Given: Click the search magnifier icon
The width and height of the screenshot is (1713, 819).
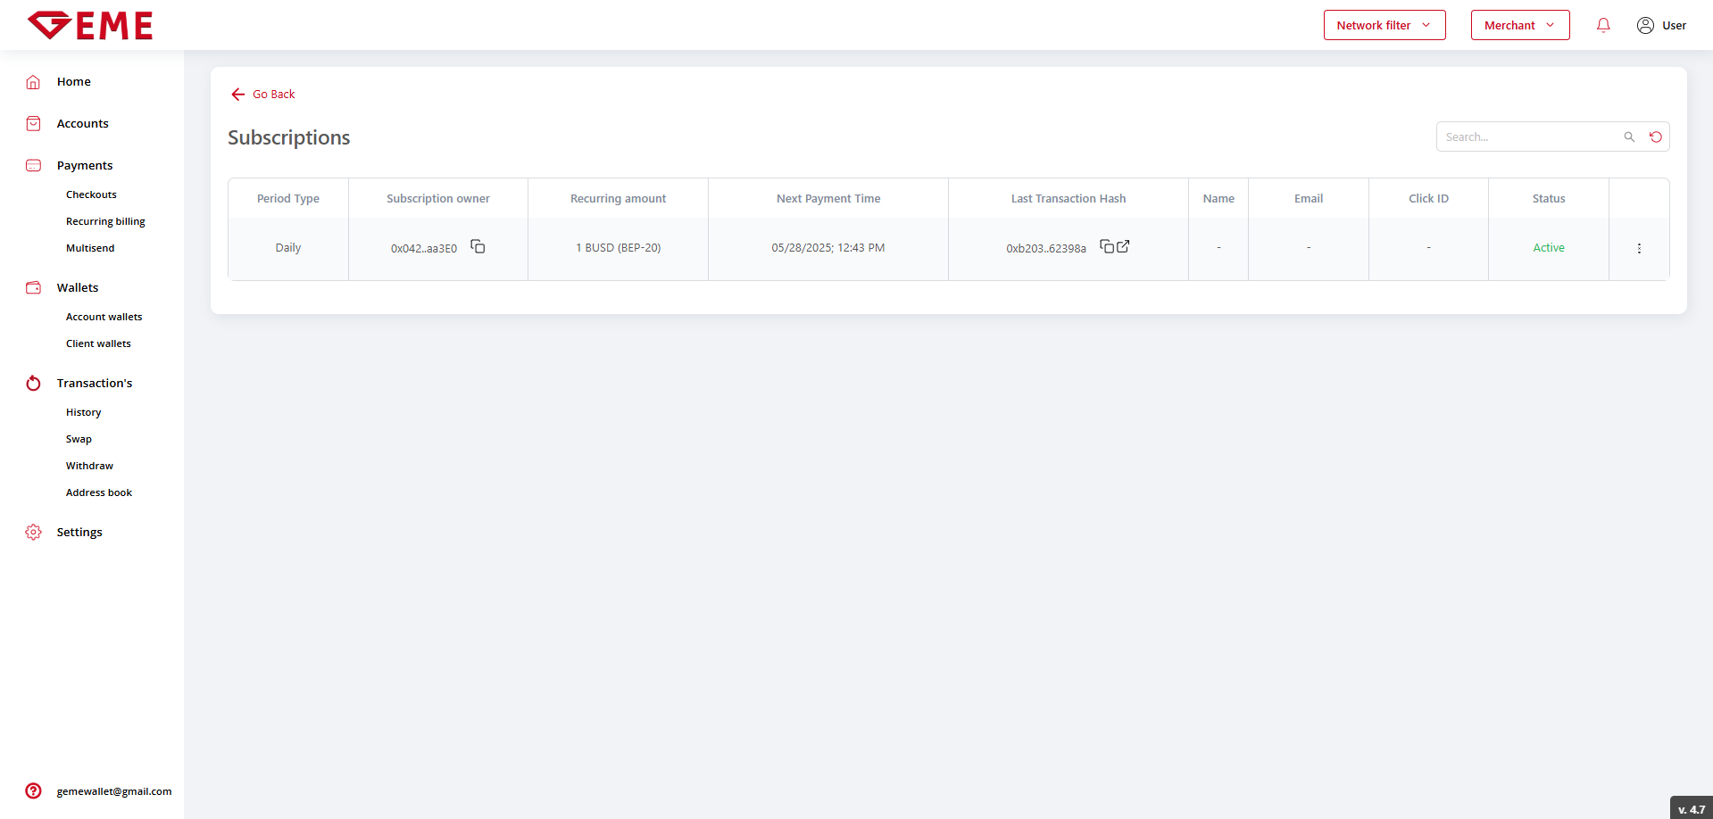Looking at the screenshot, I should coord(1629,136).
